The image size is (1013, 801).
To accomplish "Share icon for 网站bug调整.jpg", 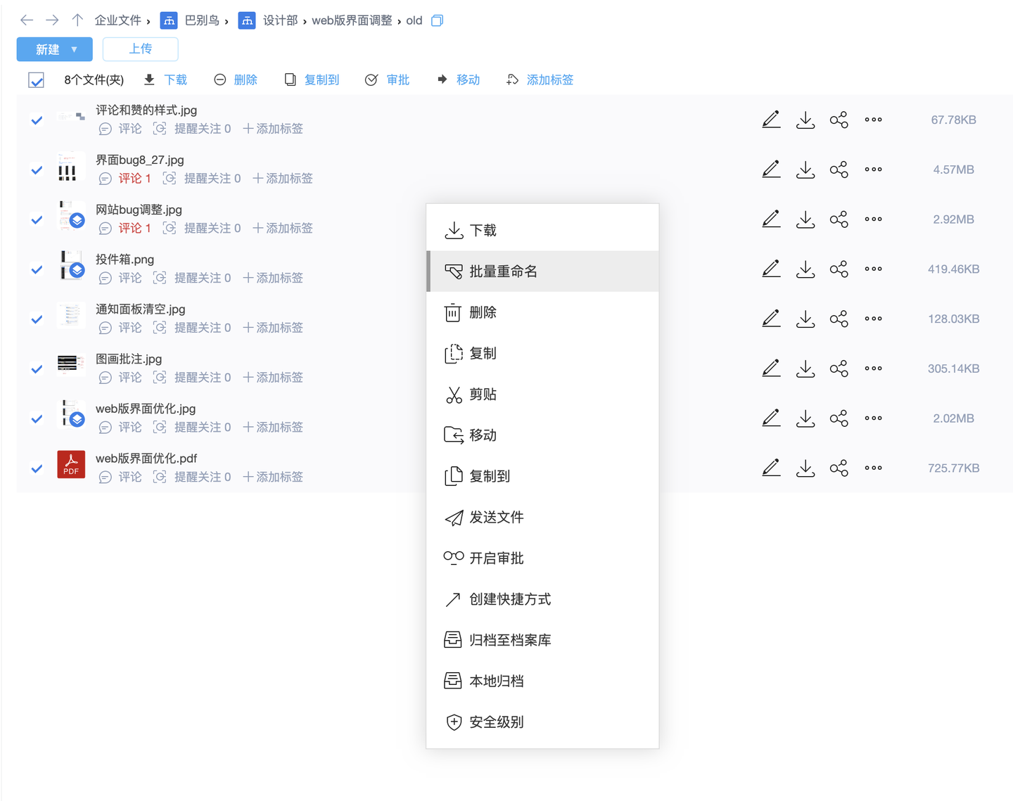I will pos(839,219).
